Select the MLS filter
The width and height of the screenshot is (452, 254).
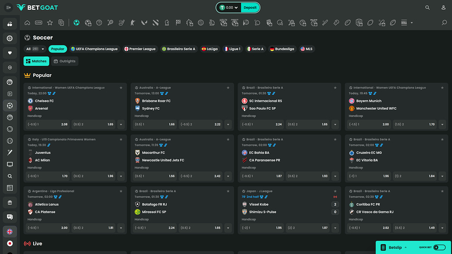point(307,49)
